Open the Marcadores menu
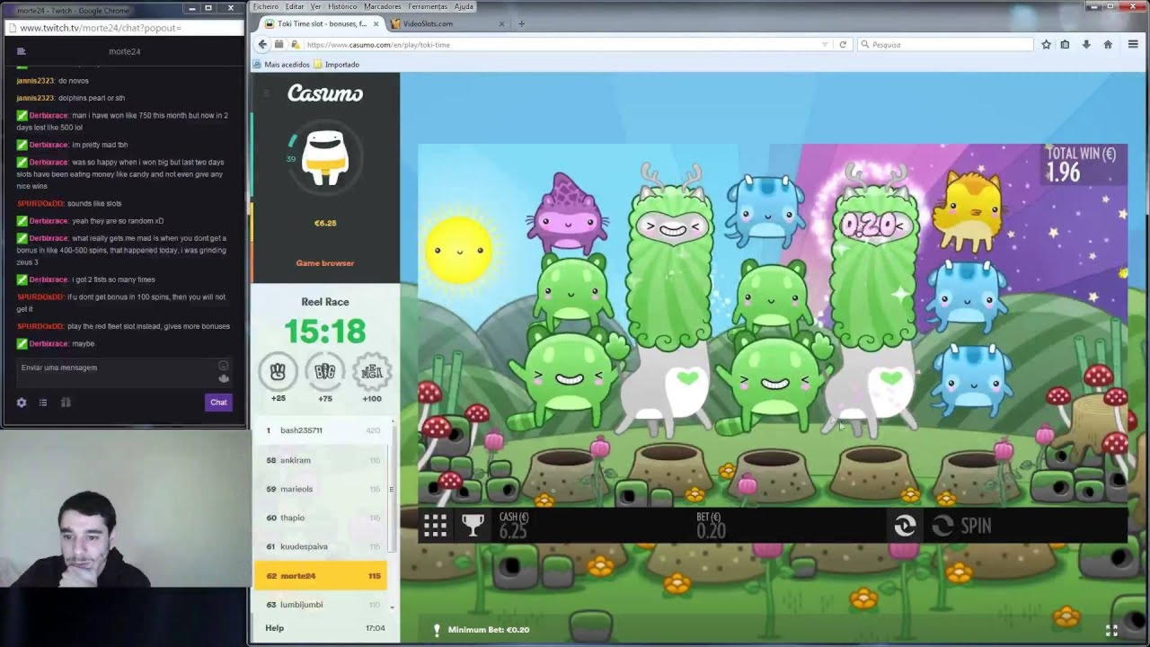This screenshot has width=1150, height=647. pyautogui.click(x=383, y=6)
